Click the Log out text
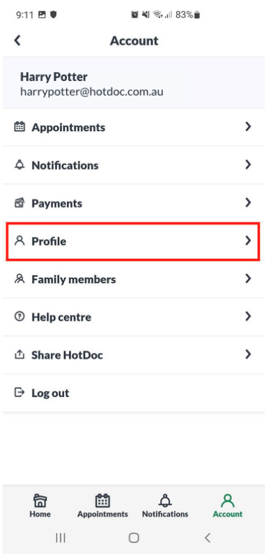Image resolution: width=269 pixels, height=556 pixels. tap(50, 393)
